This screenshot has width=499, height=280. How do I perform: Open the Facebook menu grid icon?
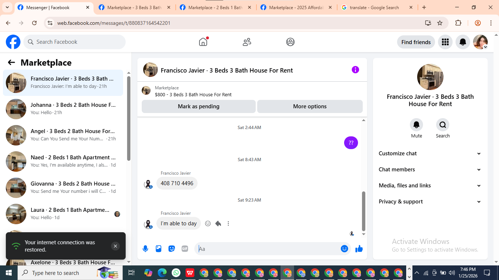[x=445, y=42]
